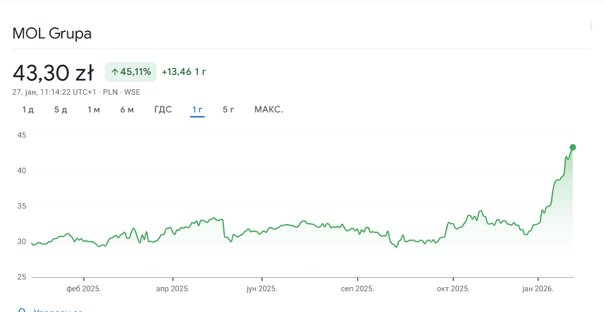Click the 43,30 zł current price
The image size is (605, 312).
point(53,73)
